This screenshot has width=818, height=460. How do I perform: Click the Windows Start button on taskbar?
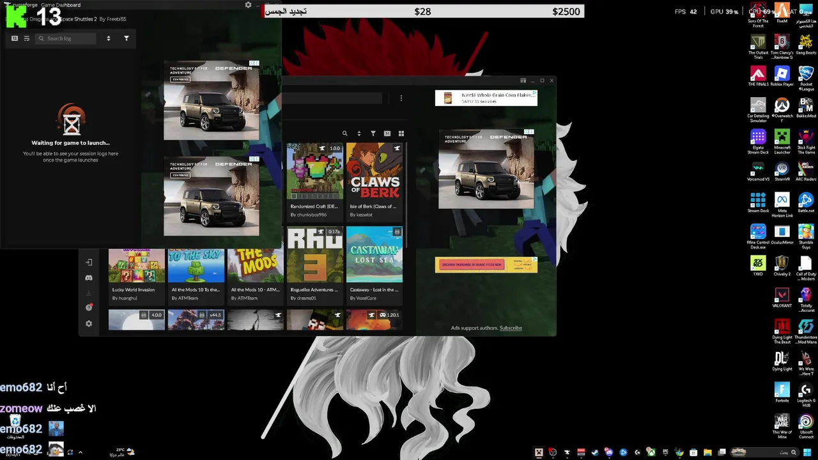click(807, 452)
